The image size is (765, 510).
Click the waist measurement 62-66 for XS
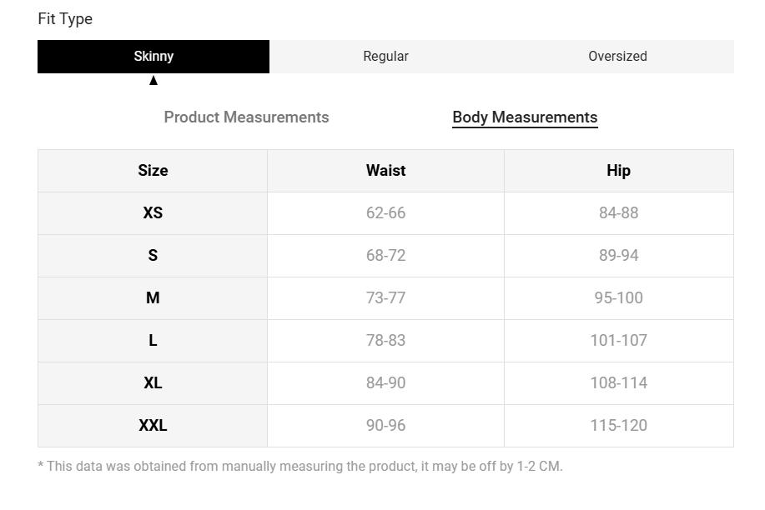[385, 212]
